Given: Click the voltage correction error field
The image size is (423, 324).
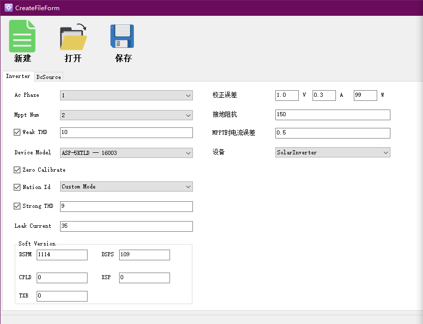Looking at the screenshot, I should click(287, 95).
